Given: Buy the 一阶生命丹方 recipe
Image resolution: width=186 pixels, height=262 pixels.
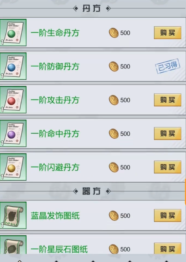Looking at the screenshot, I should pyautogui.click(x=168, y=32).
